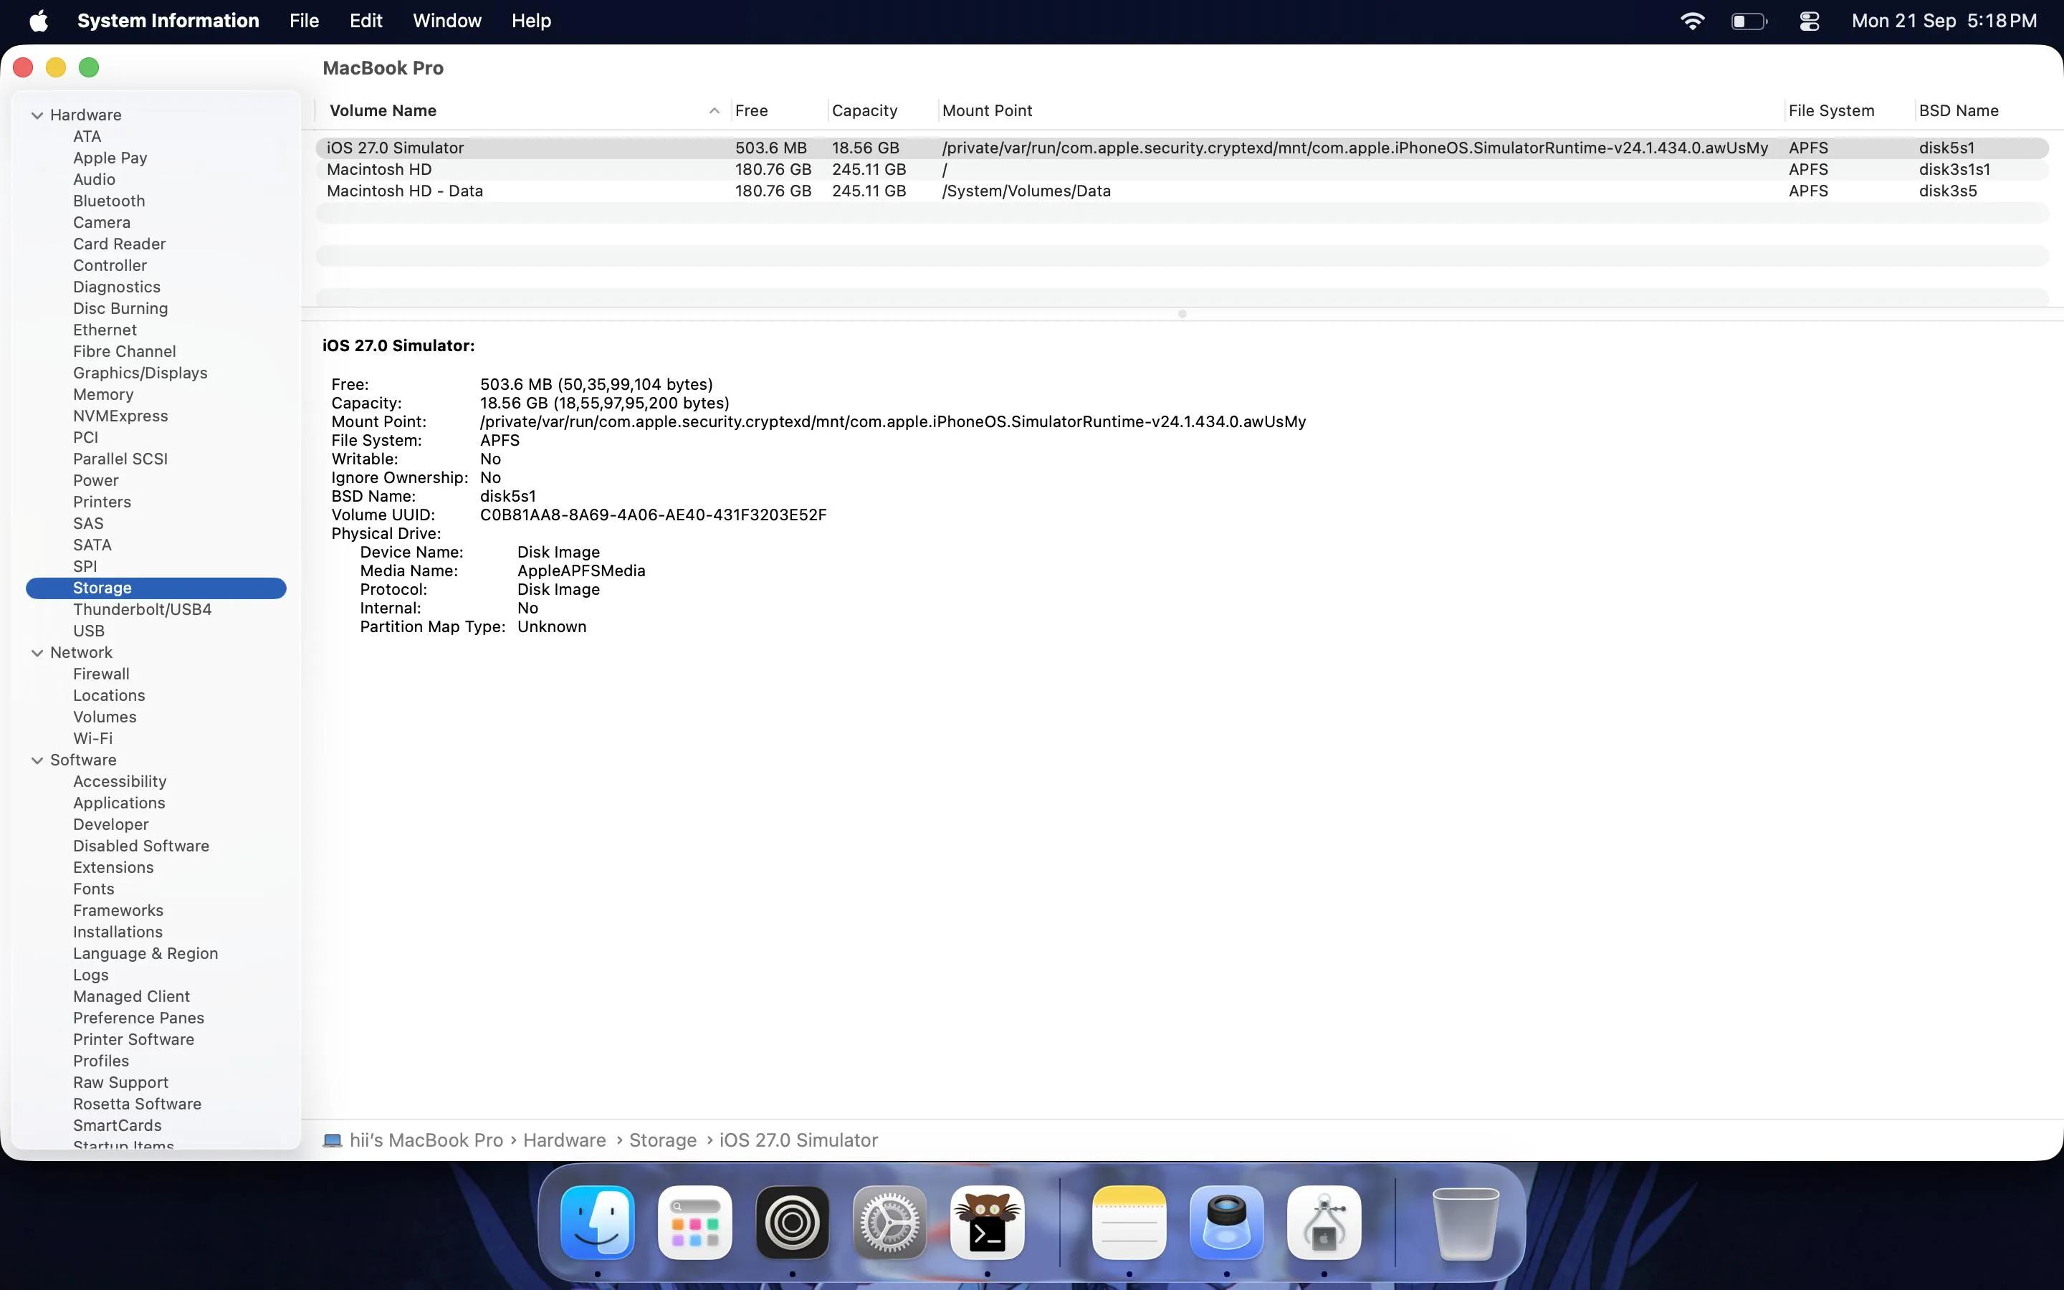Open the cat terminal app in Dock
Image resolution: width=2064 pixels, height=1290 pixels.
(x=988, y=1222)
